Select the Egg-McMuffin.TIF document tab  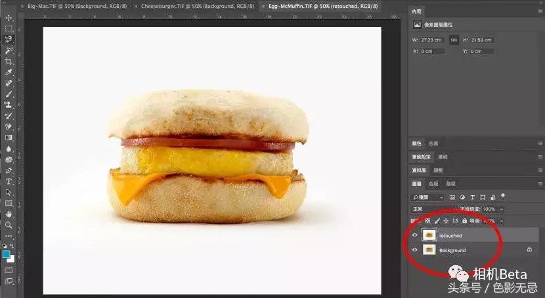click(323, 7)
